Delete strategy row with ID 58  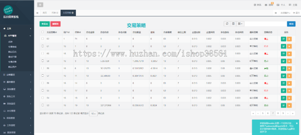pyautogui.click(x=289, y=68)
